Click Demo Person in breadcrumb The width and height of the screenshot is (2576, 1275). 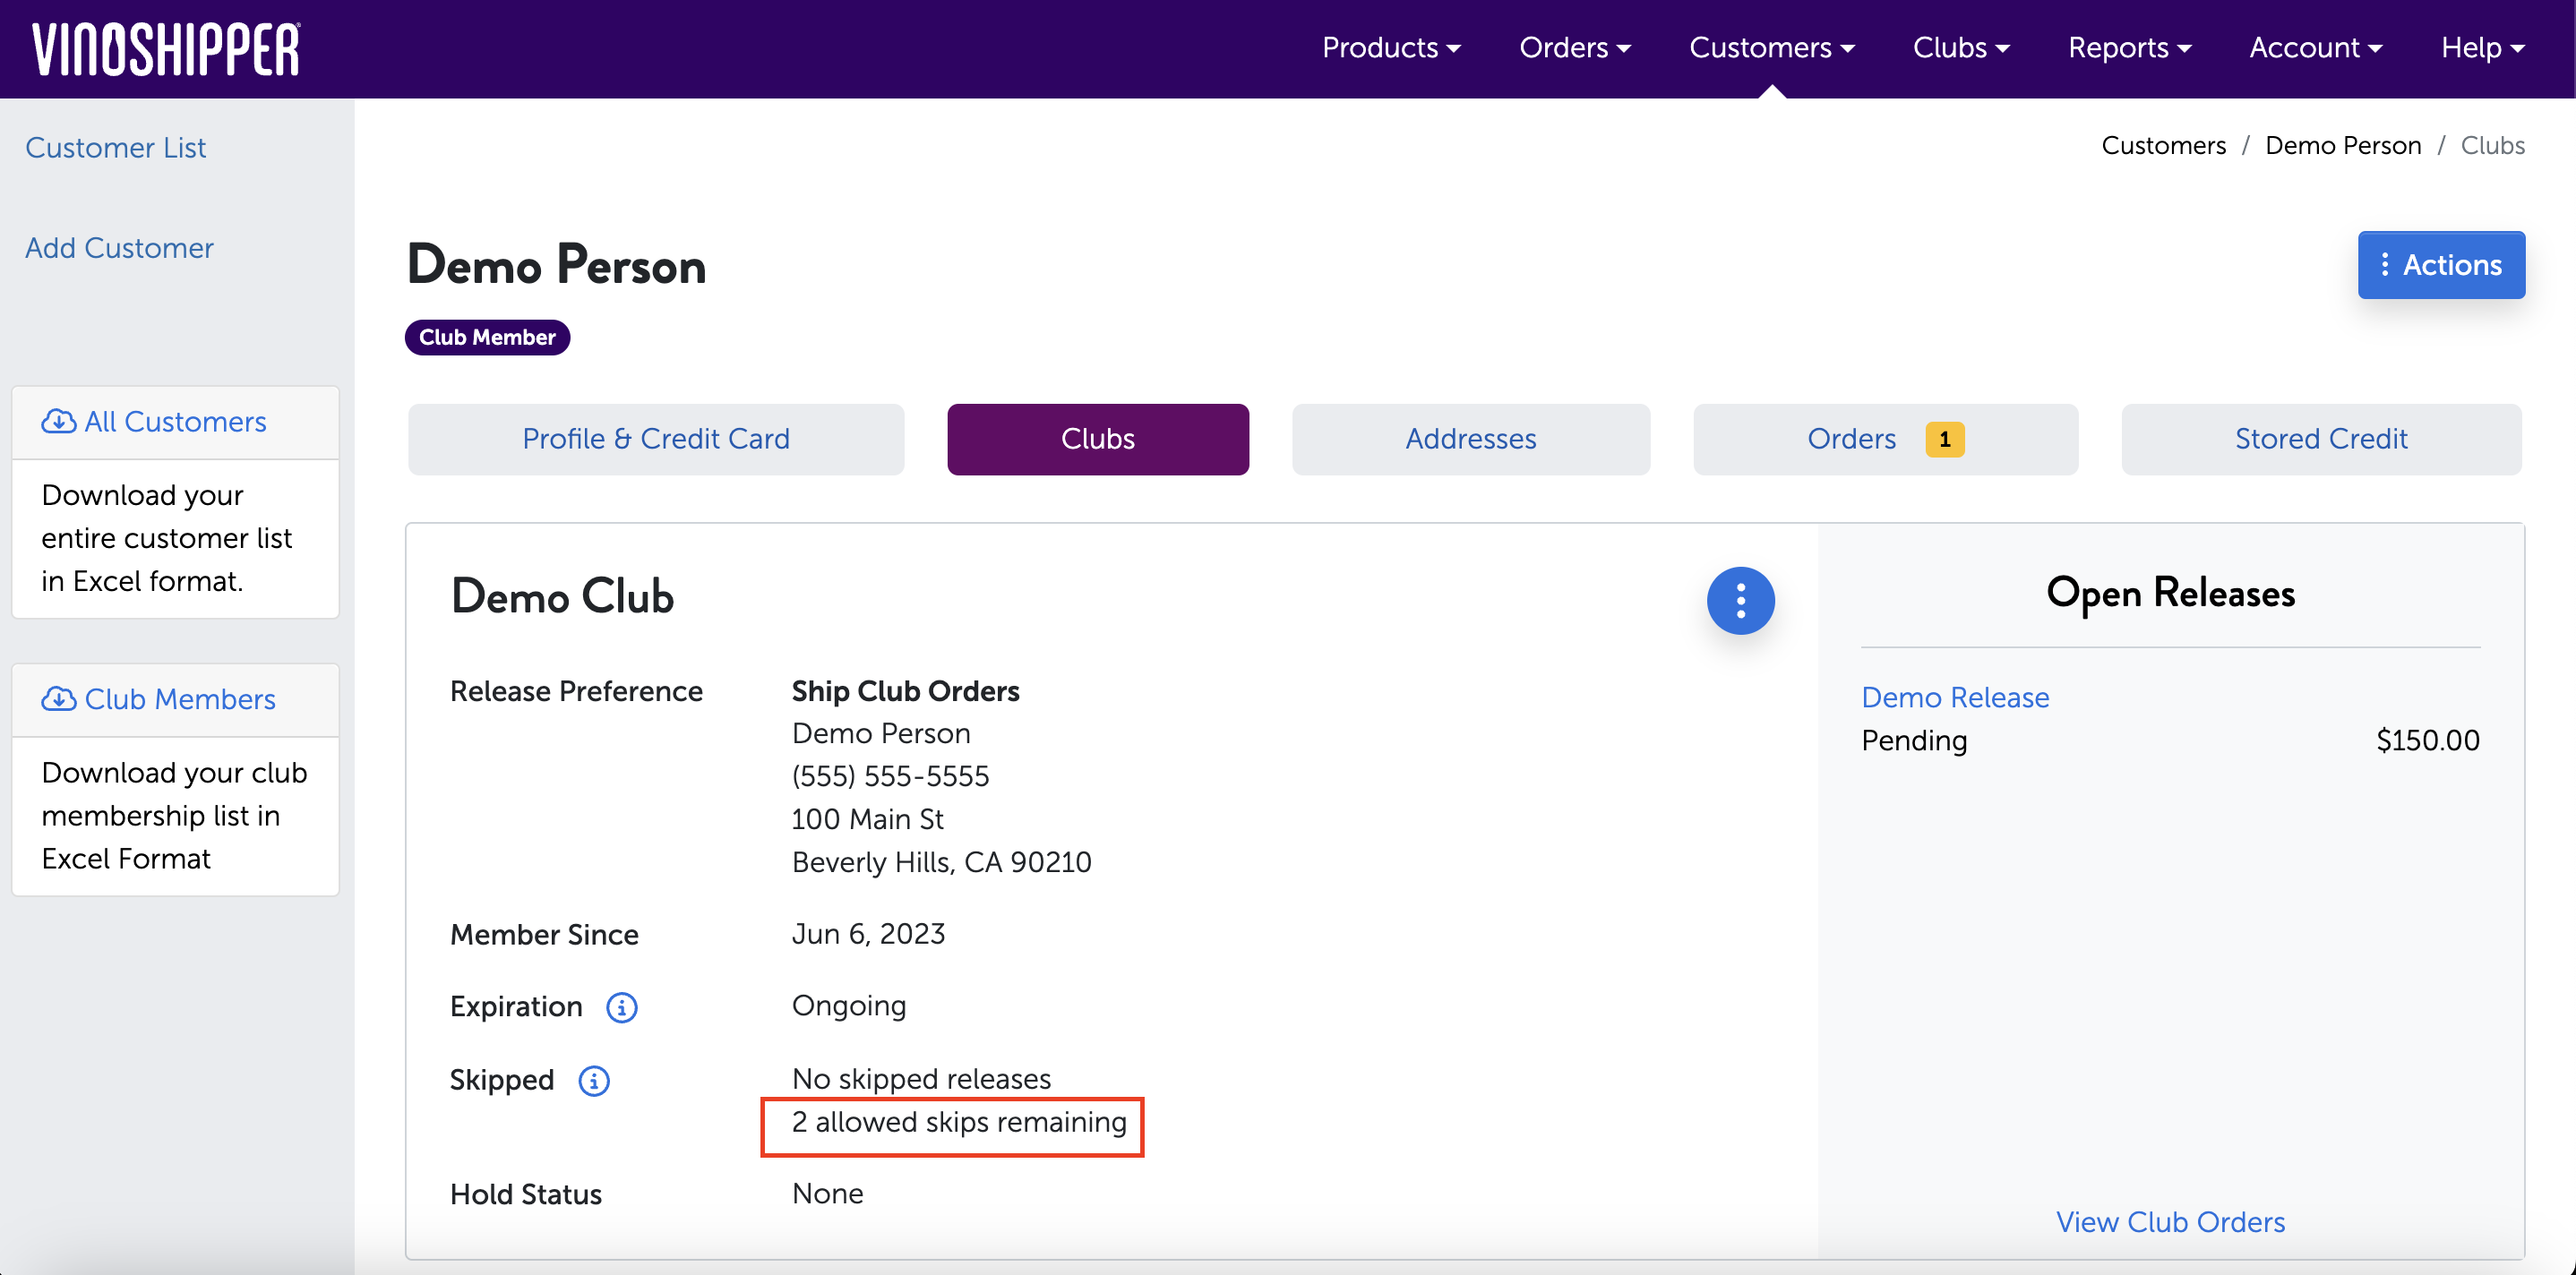pos(2342,146)
